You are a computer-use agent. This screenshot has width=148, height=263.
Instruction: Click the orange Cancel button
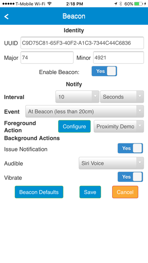pos(125,192)
